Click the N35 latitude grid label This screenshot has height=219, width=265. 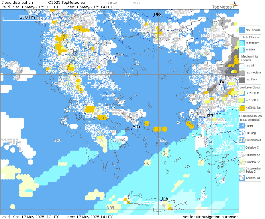click(110, 208)
